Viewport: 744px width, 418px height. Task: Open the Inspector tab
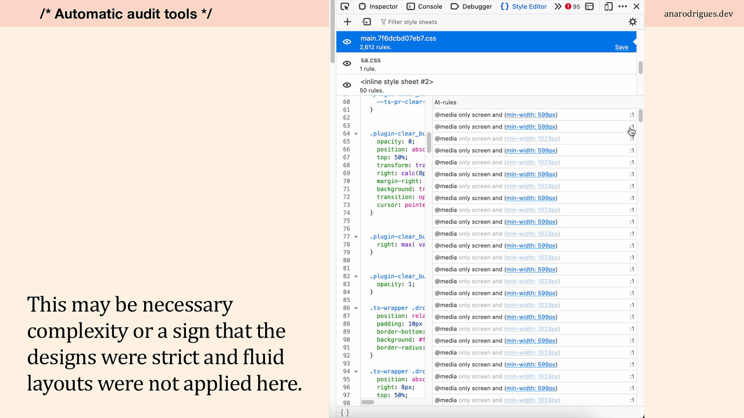(379, 7)
